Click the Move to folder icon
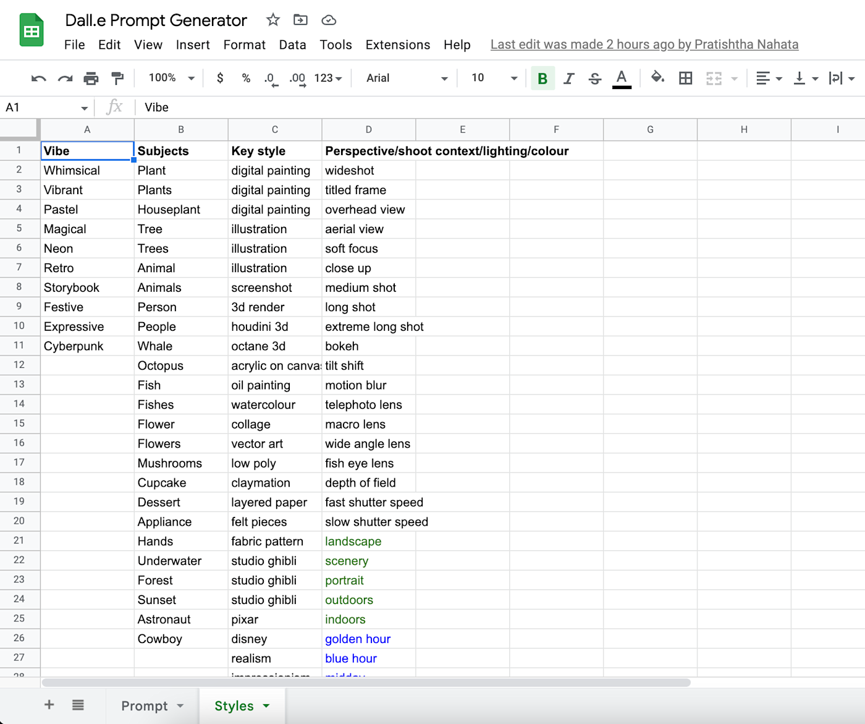The image size is (865, 724). pos(300,20)
